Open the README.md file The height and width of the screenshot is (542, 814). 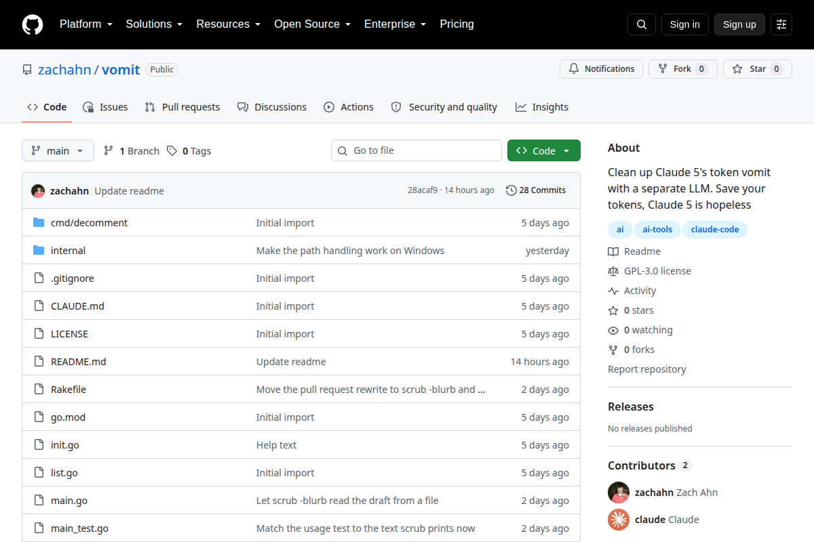pyautogui.click(x=79, y=362)
